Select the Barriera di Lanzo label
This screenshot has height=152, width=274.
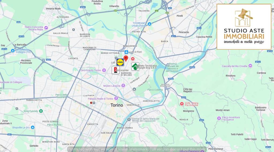85,35
